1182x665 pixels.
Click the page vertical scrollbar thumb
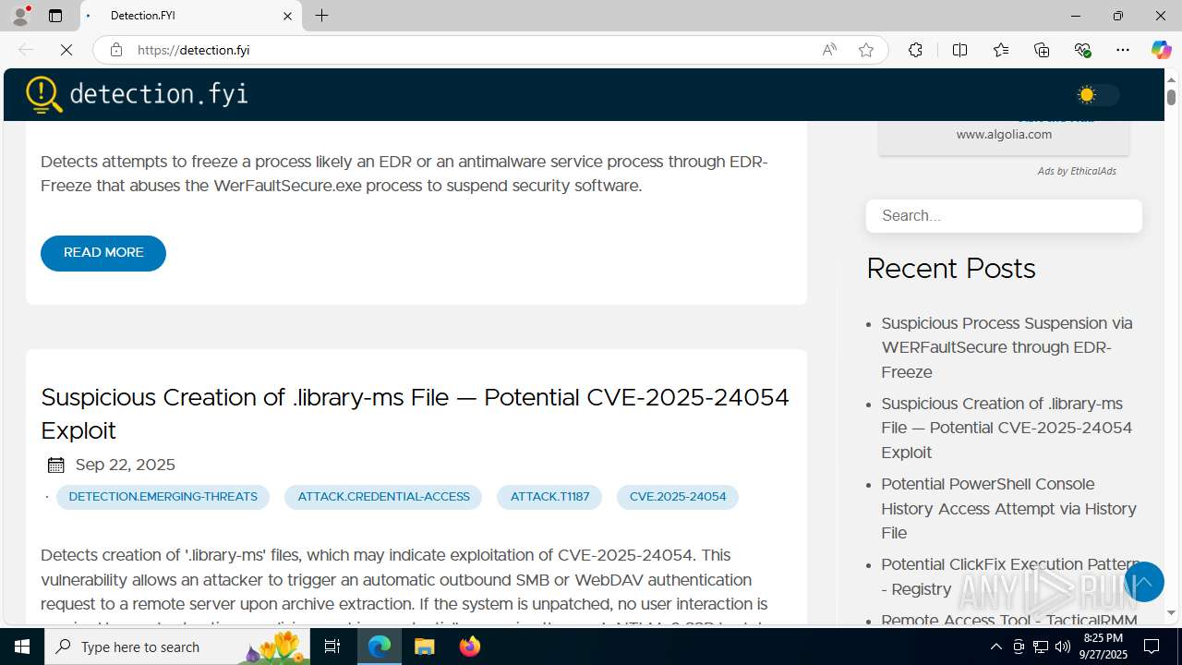pyautogui.click(x=1171, y=96)
